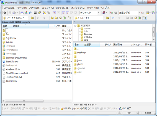The width and height of the screenshot is (157, 116).
Task: Open remote back history dropdown arrow
Action: click(x=116, y=18)
